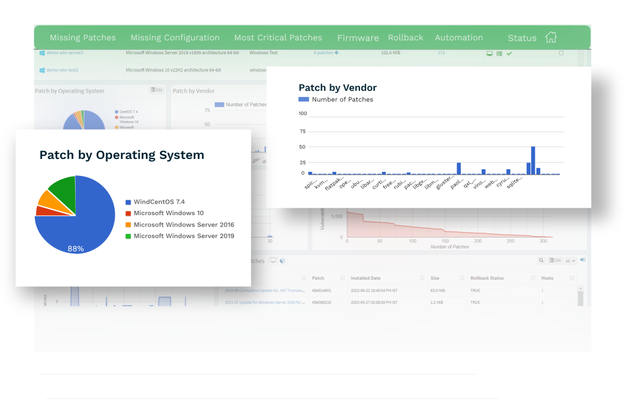Open the 15 rows-per-page dropdown
The width and height of the screenshot is (625, 416).
point(571,261)
